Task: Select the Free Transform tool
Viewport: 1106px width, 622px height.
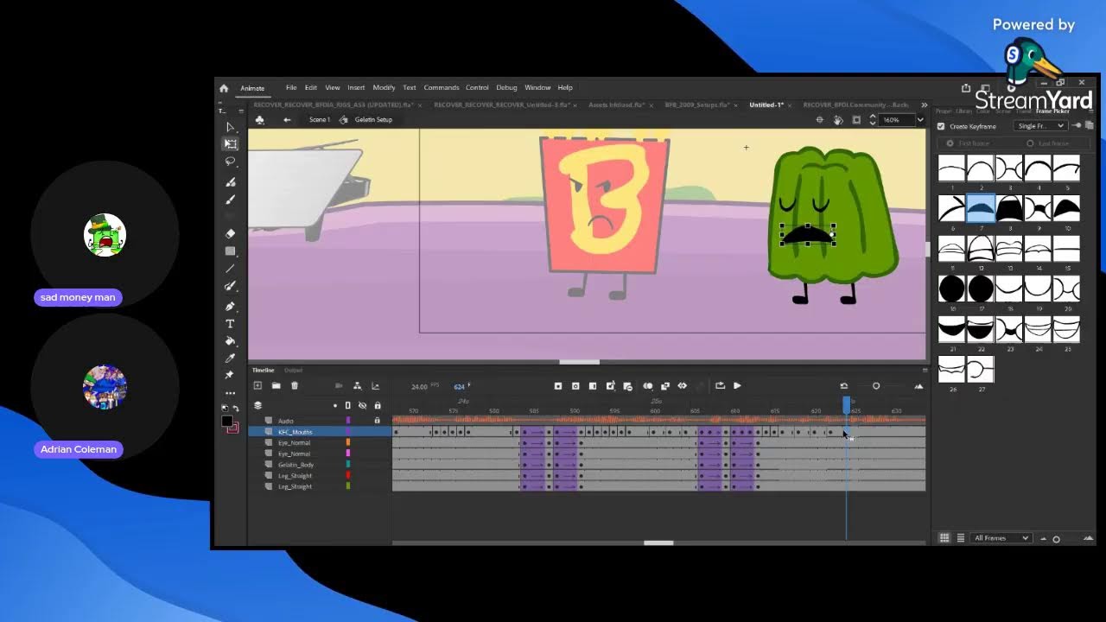Action: click(x=231, y=144)
